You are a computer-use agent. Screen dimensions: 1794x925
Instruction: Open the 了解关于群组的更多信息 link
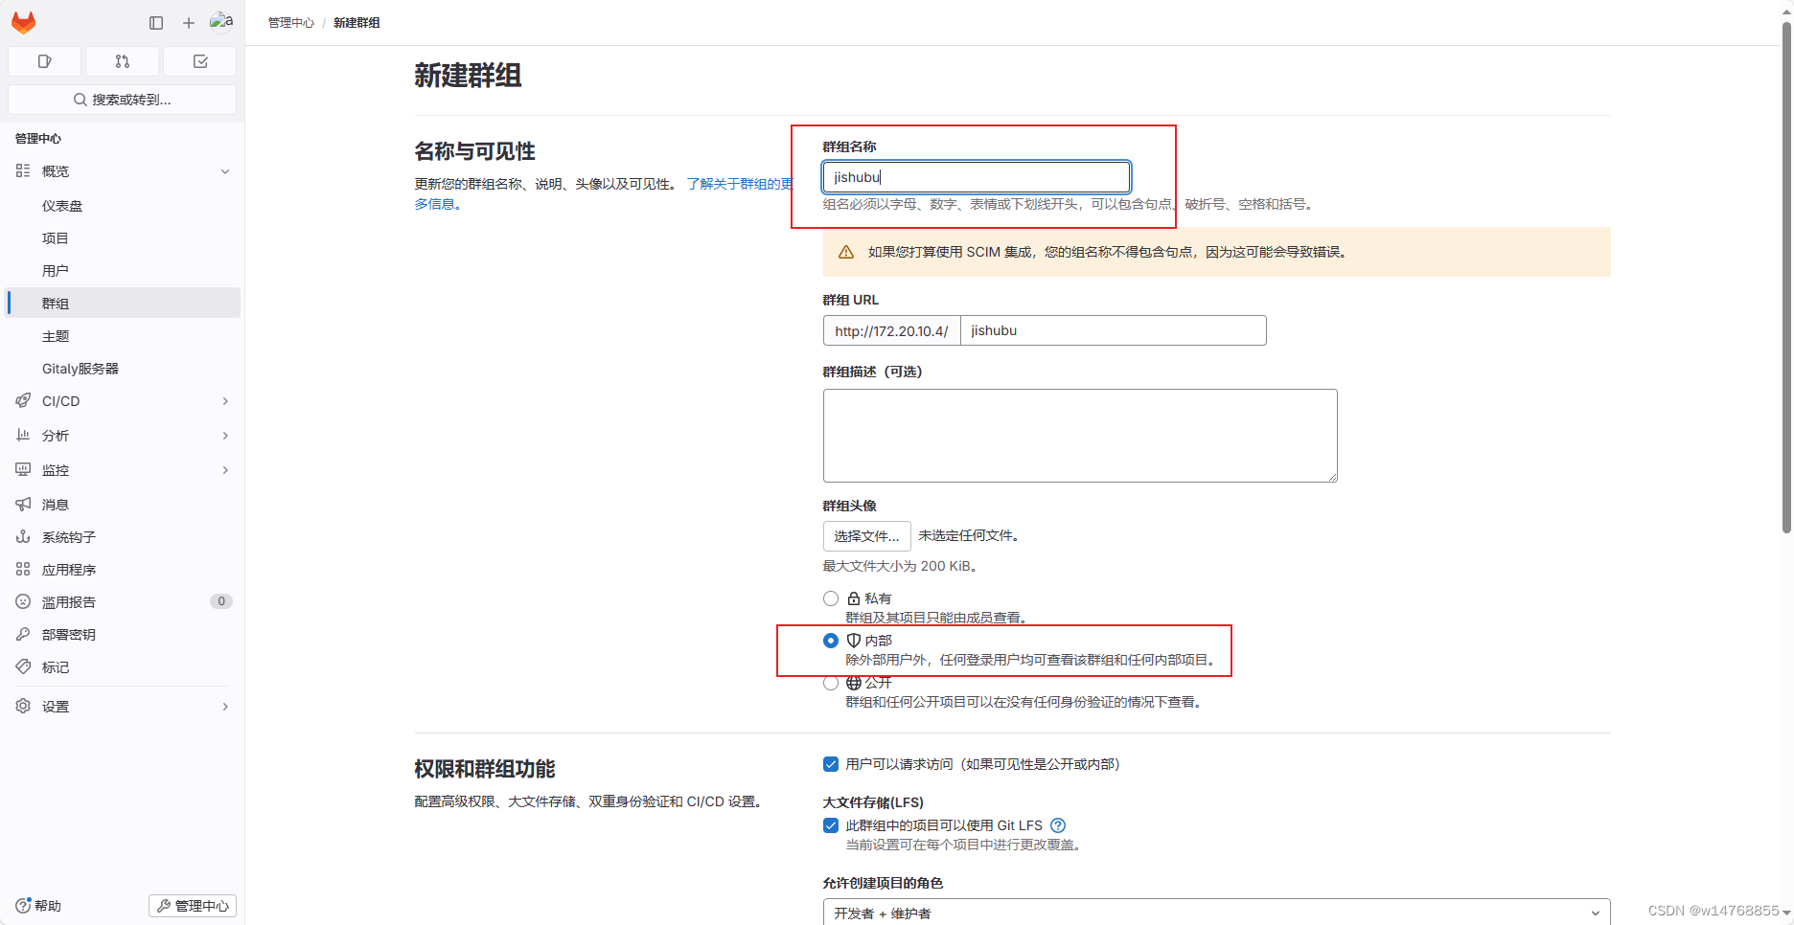pyautogui.click(x=740, y=184)
